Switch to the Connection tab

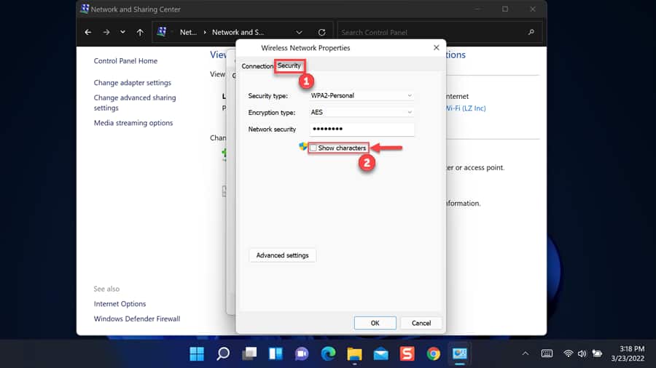click(x=257, y=66)
